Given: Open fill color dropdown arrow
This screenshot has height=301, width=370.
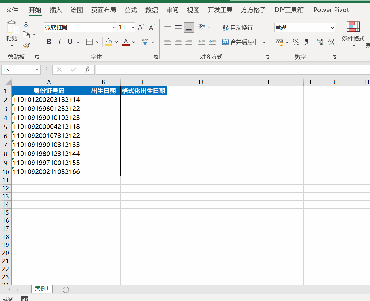Looking at the screenshot, I should click(116, 42).
